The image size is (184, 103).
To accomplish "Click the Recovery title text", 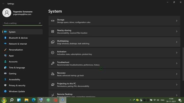I will point(61,73).
